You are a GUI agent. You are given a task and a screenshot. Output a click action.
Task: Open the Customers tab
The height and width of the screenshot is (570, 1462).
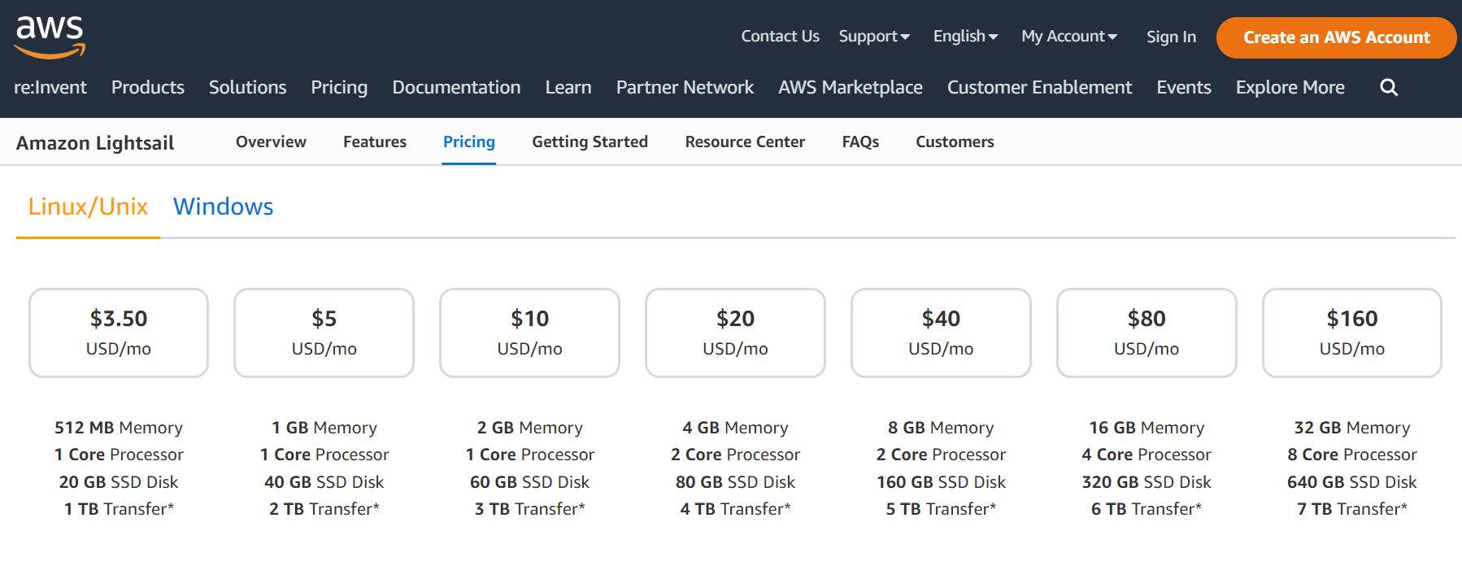click(955, 141)
